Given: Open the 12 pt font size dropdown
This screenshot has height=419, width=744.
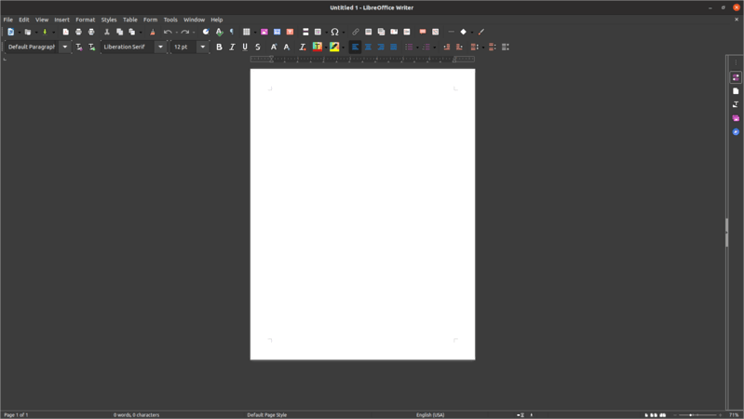Looking at the screenshot, I should tap(203, 47).
